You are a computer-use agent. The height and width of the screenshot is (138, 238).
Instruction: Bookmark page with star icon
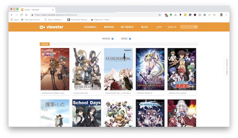tap(160, 15)
